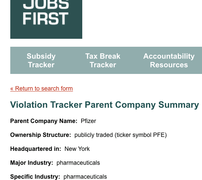This screenshot has width=202, height=180.
Task: Go to Accountability Resources nav item
Action: (169, 60)
